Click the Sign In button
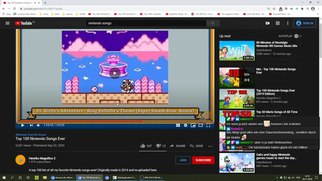 point(305,23)
